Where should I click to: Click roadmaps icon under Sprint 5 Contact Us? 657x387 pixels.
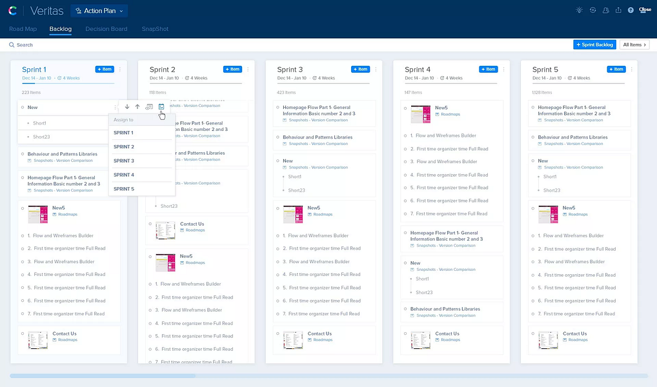(x=565, y=340)
